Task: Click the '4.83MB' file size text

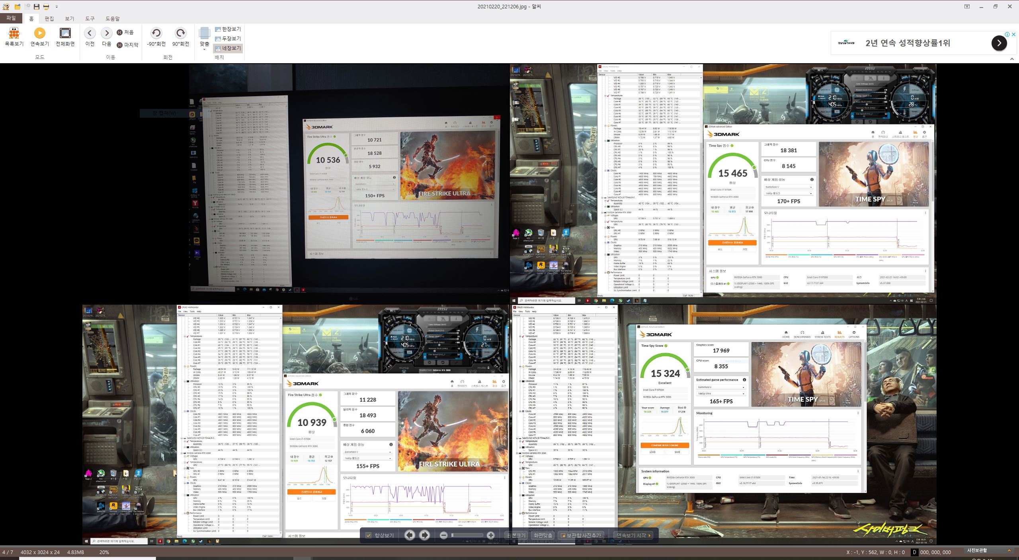Action: click(75, 552)
